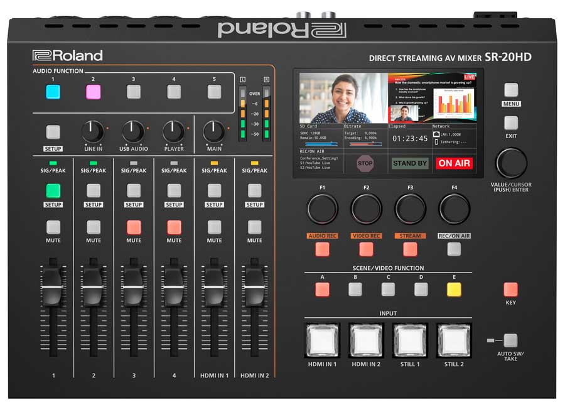565x412 pixels.
Task: Select Scene D button
Action: point(421,290)
